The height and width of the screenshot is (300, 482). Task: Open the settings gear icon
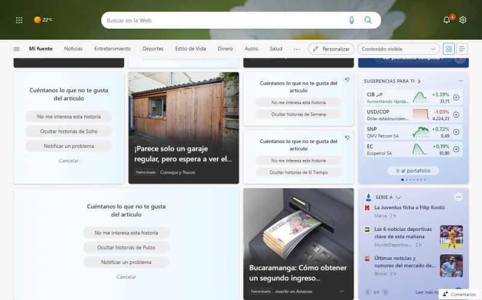pyautogui.click(x=463, y=20)
